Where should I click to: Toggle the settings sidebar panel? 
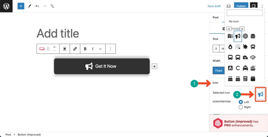[253, 6]
